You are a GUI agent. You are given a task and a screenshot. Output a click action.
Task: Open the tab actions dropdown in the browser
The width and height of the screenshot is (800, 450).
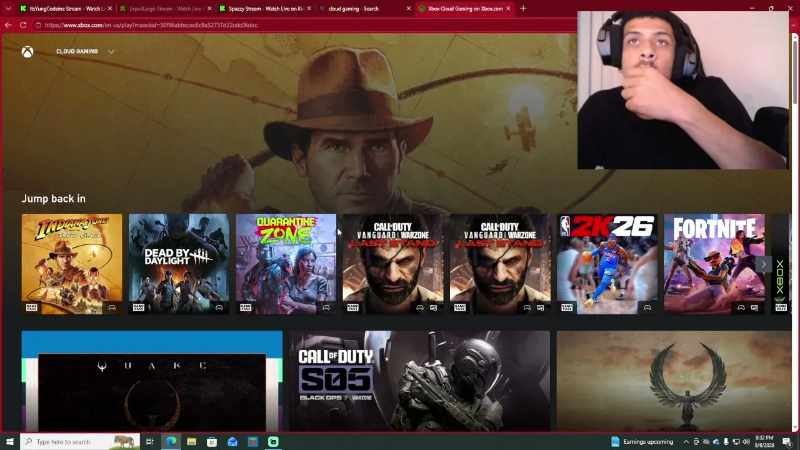tap(8, 9)
